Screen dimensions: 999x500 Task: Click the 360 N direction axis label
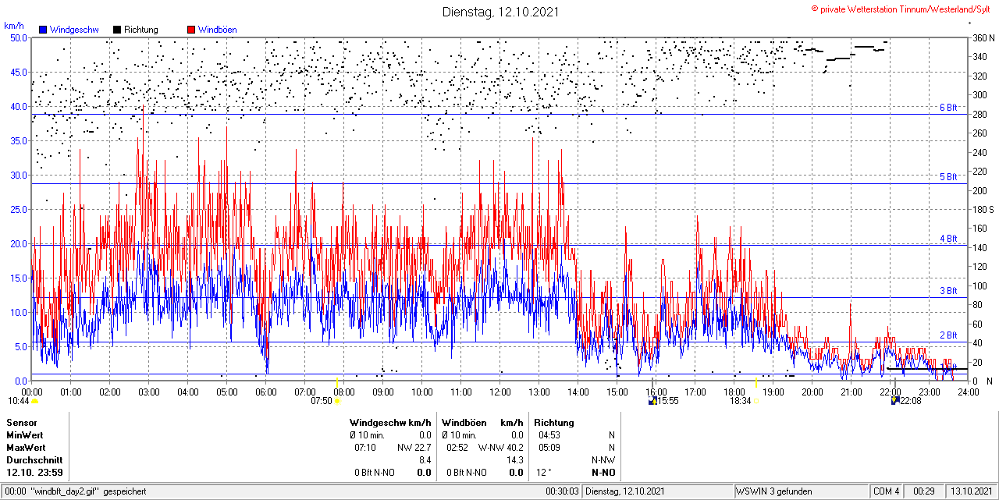983,37
